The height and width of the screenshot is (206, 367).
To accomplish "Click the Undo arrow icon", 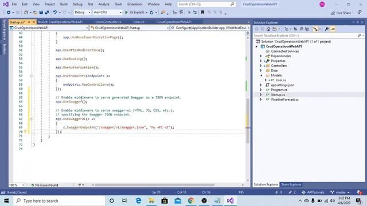I will (55, 13).
